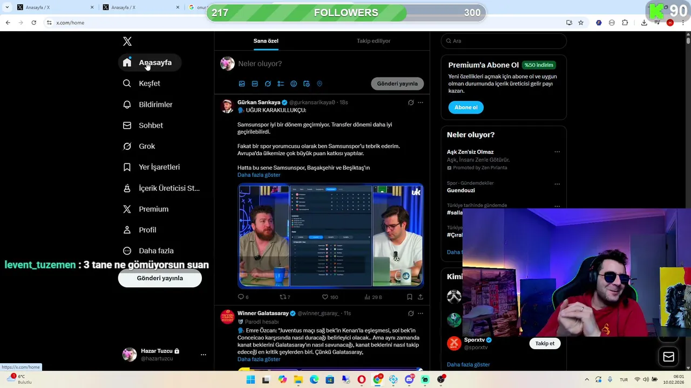Go to Anasayfa in the sidebar
This screenshot has height=388, width=691.
pyautogui.click(x=150, y=63)
